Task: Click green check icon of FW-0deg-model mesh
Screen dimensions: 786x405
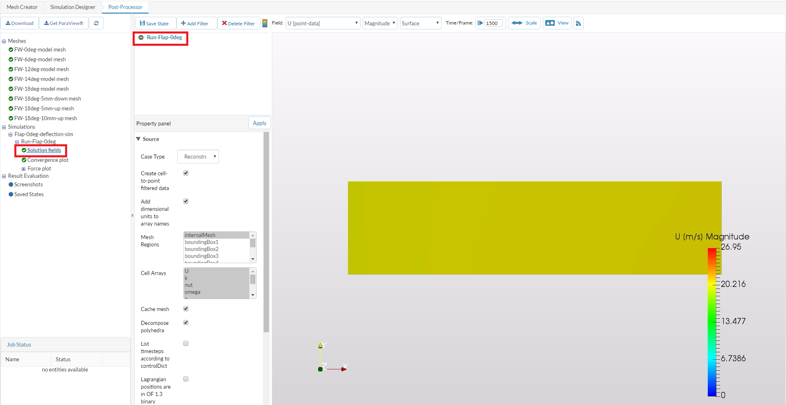Action: [x=11, y=49]
